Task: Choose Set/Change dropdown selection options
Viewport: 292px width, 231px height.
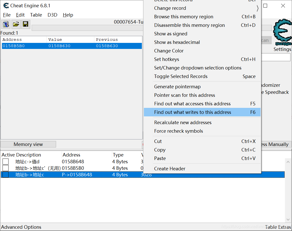Action: (202, 68)
